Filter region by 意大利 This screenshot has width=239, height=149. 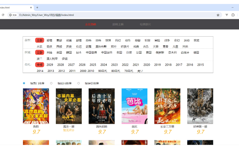172,52
